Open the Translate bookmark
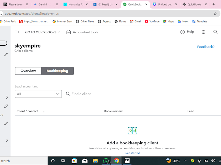The image size is (221, 165). tap(200, 21)
